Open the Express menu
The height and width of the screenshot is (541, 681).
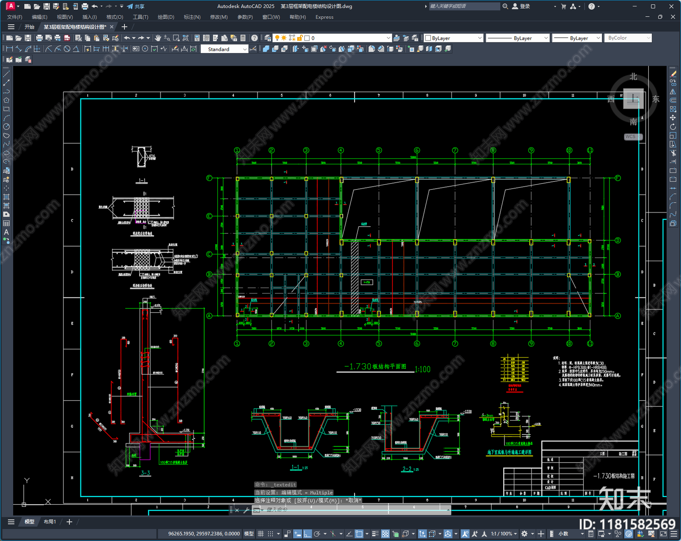click(x=324, y=17)
